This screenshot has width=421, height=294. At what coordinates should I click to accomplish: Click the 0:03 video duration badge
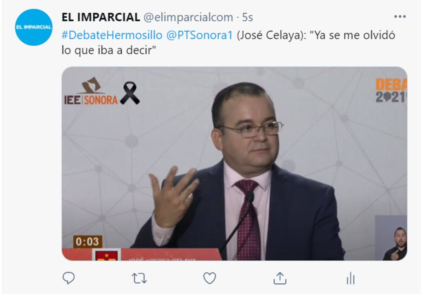tap(88, 242)
